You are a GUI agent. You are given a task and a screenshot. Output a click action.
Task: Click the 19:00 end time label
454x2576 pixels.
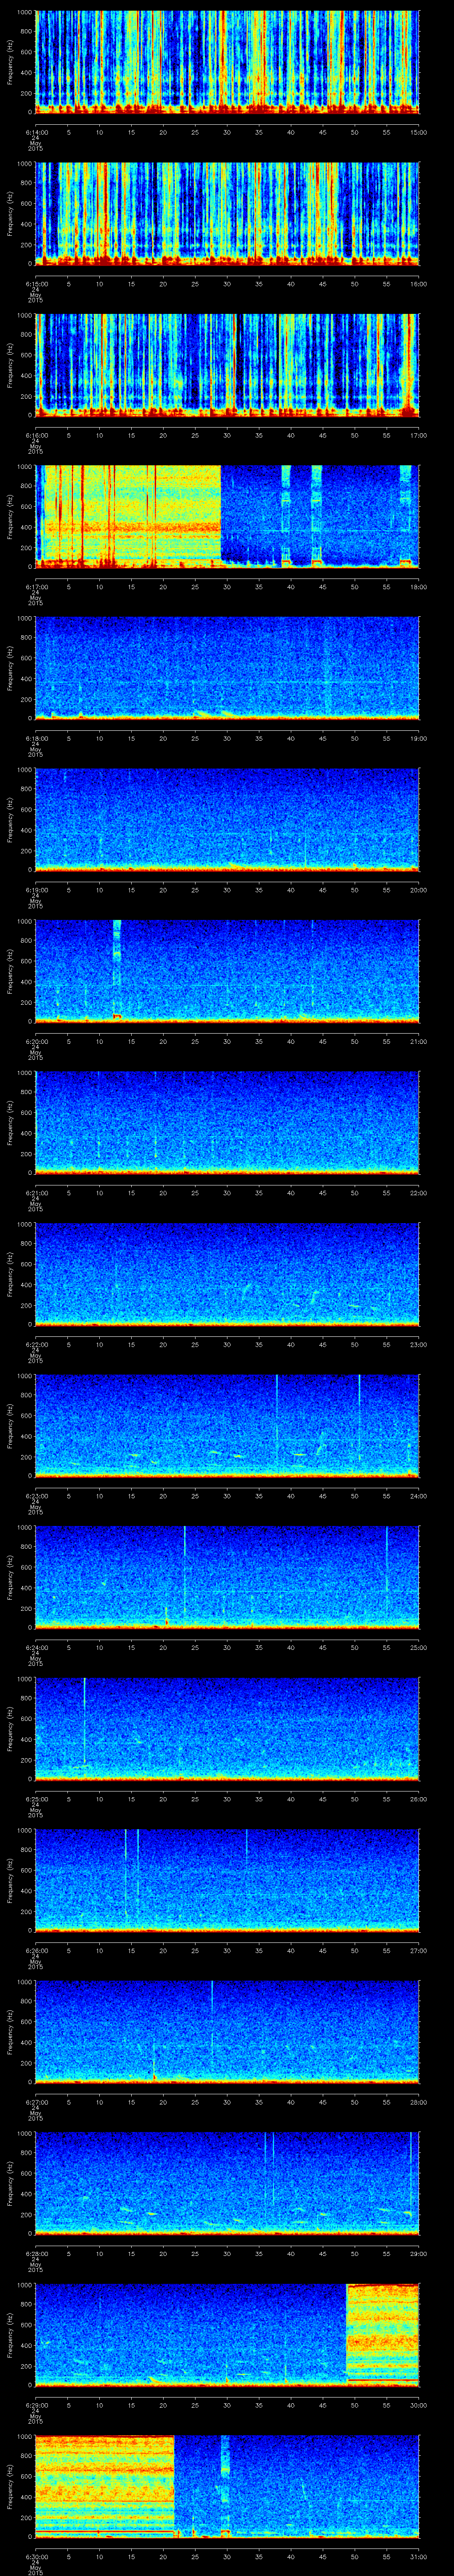coord(419,737)
